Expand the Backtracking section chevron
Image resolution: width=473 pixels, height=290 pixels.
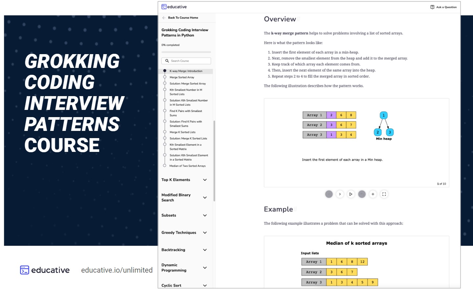click(x=205, y=250)
